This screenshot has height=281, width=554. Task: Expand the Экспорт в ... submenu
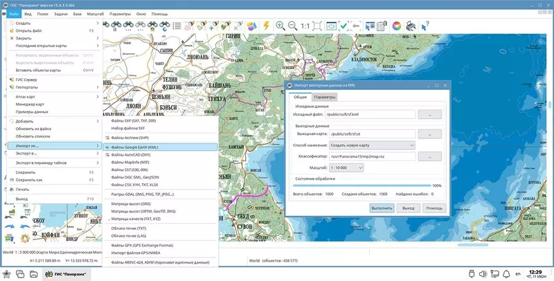tap(55, 154)
